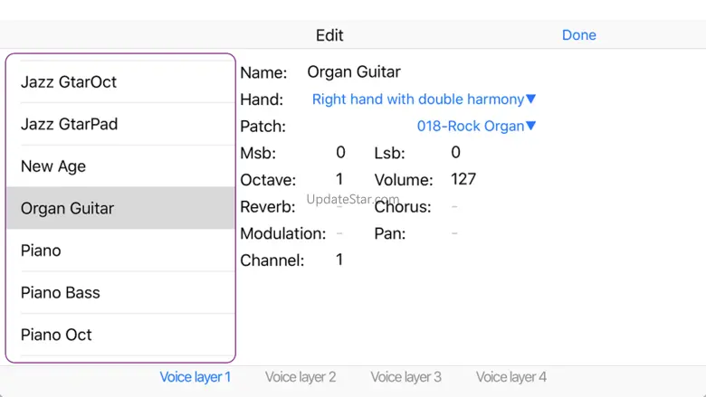Screen dimensions: 706x397
Task: Select the Piano Oct voice
Action: [x=119, y=335]
